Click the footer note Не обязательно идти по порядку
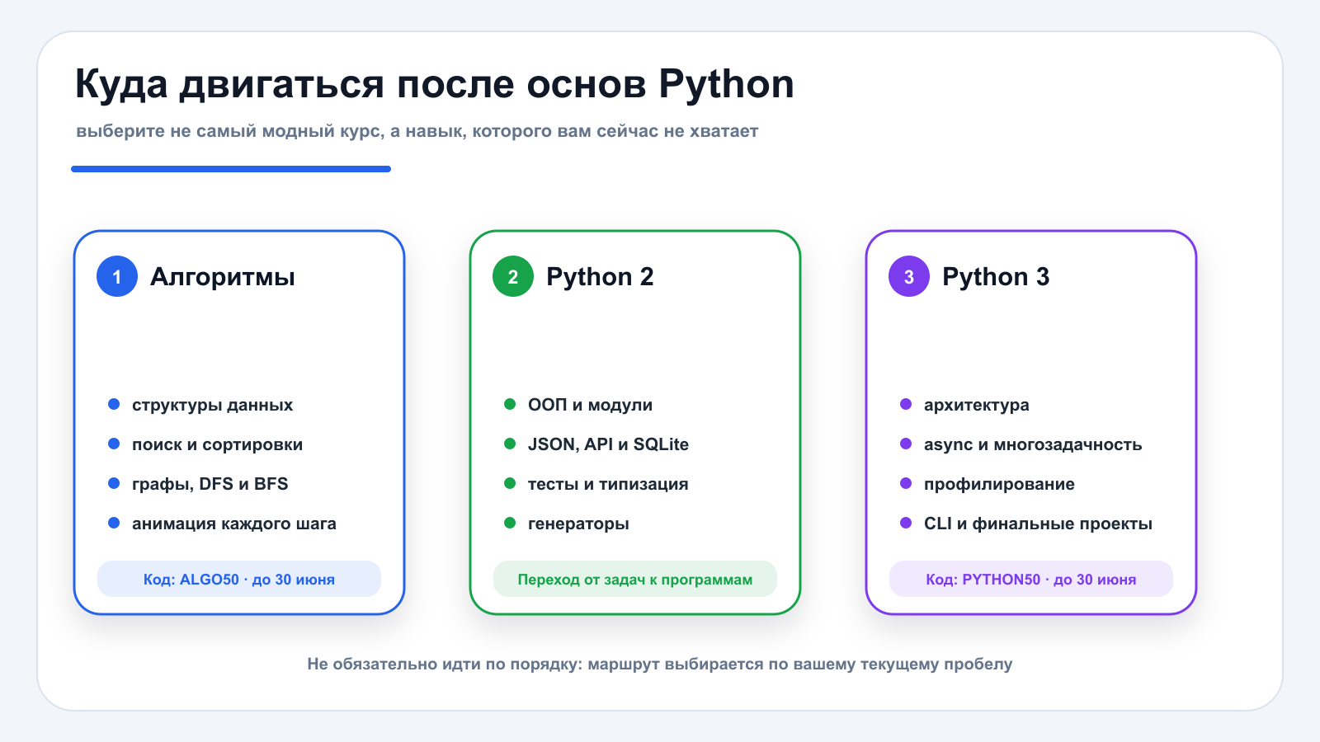This screenshot has height=742, width=1320. tap(660, 664)
